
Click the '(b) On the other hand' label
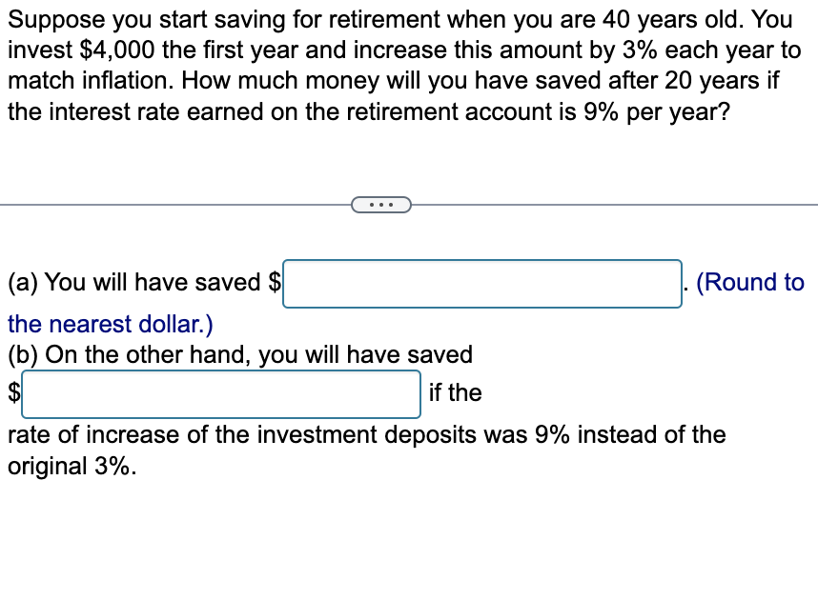[238, 355]
